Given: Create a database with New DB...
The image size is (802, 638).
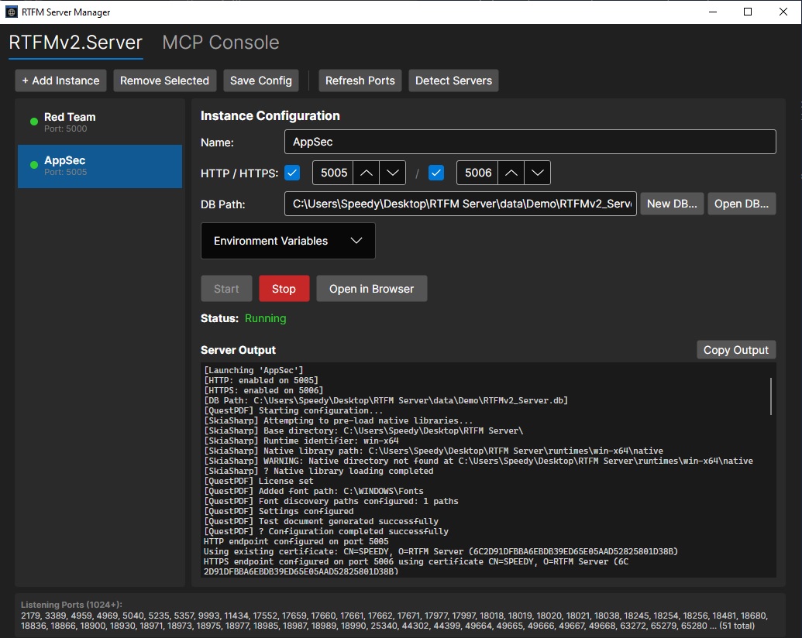Looking at the screenshot, I should [x=672, y=204].
